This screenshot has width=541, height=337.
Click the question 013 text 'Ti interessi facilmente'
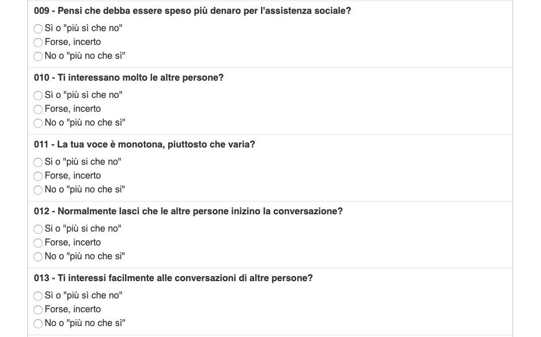click(173, 278)
